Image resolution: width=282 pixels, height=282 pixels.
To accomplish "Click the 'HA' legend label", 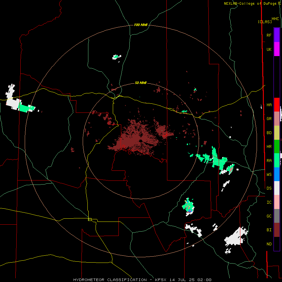I will [x=269, y=105].
